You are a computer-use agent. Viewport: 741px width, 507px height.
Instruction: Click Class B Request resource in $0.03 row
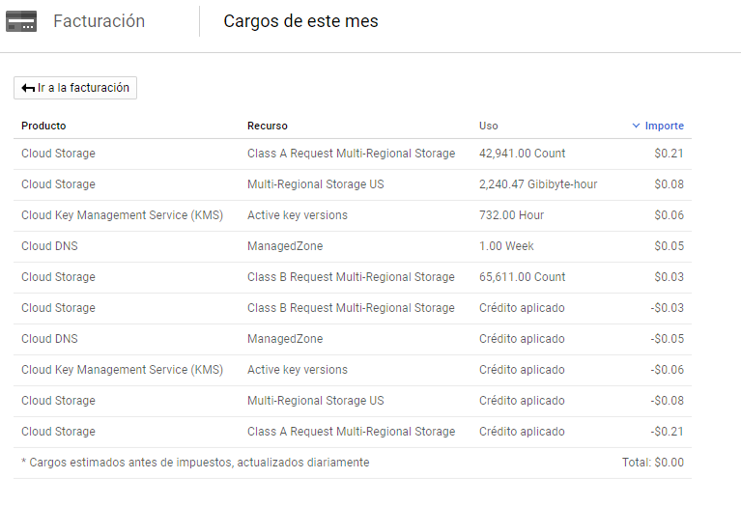coord(351,277)
